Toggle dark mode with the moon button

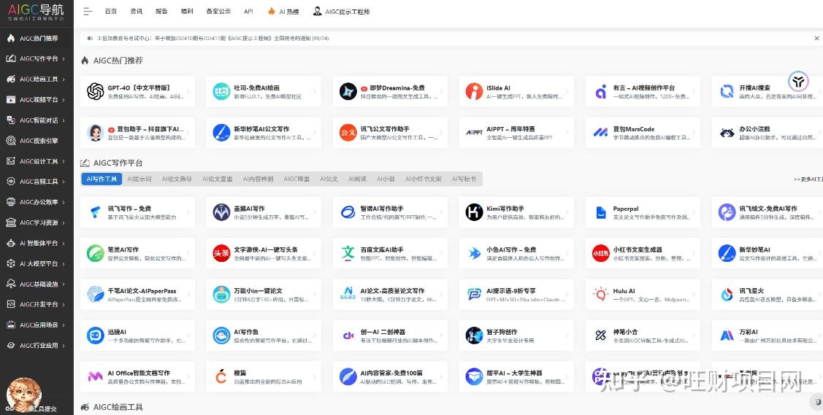click(816, 402)
